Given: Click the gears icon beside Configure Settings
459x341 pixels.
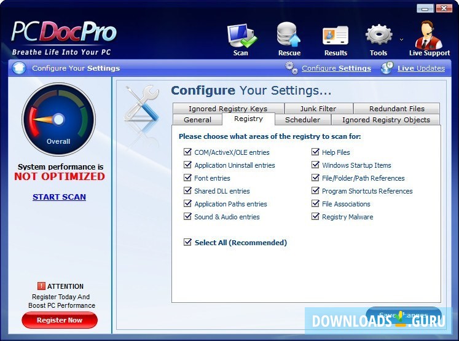Looking at the screenshot, I should [291, 68].
